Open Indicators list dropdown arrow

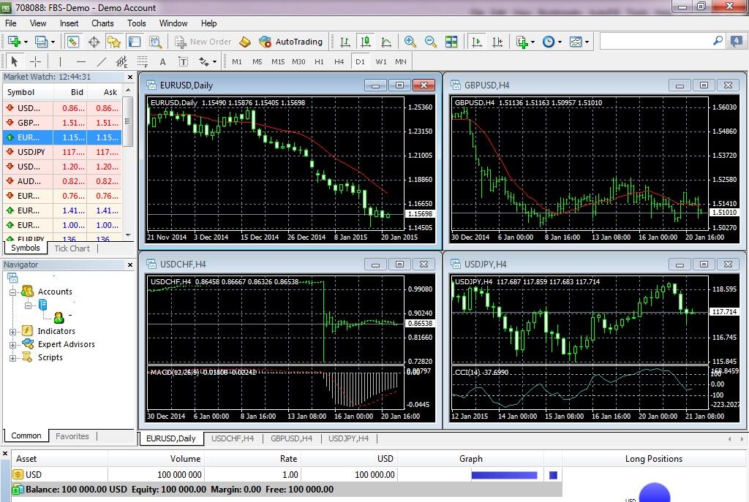click(533, 42)
